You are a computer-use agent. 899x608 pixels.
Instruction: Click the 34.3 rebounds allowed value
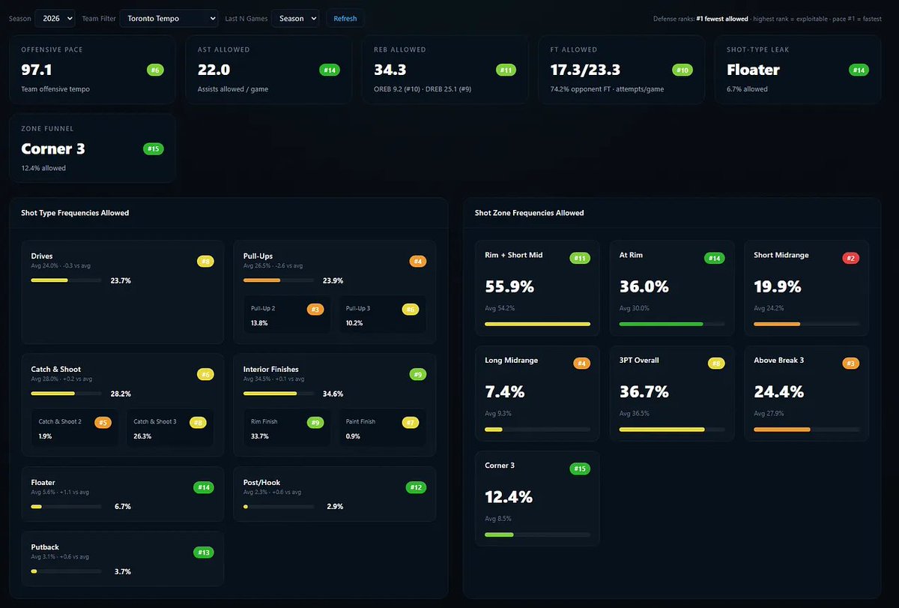tap(390, 70)
